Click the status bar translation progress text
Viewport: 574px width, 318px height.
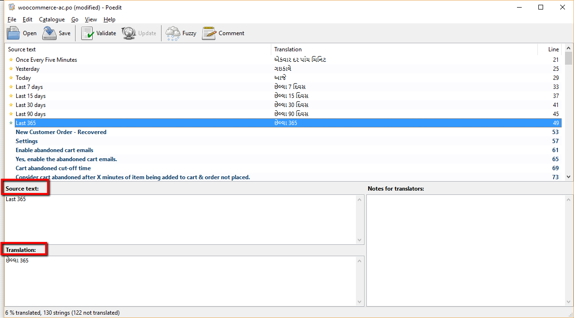click(x=63, y=313)
